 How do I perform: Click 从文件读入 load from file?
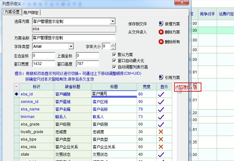(137, 32)
